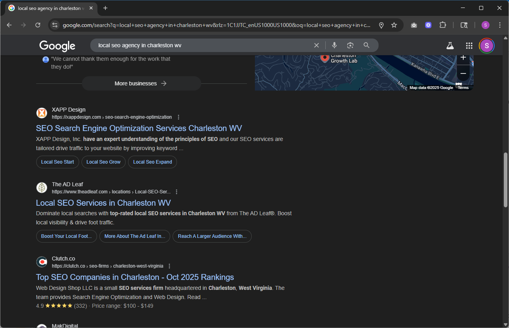Image resolution: width=509 pixels, height=328 pixels.
Task: Switch to the local seo agency tab
Action: (50, 8)
